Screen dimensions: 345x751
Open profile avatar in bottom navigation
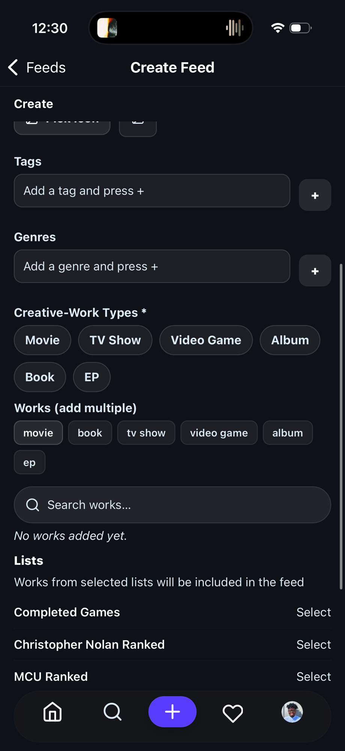(x=292, y=712)
